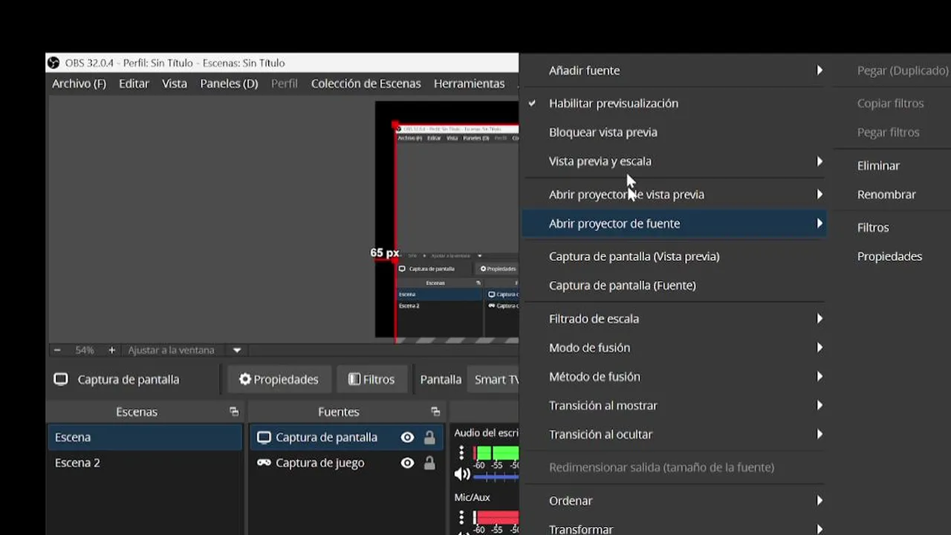Image resolution: width=951 pixels, height=535 pixels.
Task: Zoom in the preview with plus button
Action: (111, 350)
